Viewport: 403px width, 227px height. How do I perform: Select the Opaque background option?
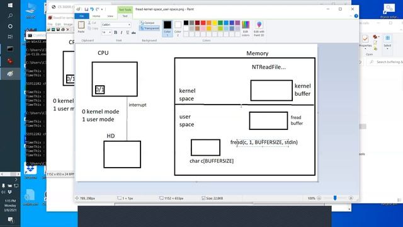click(x=147, y=23)
